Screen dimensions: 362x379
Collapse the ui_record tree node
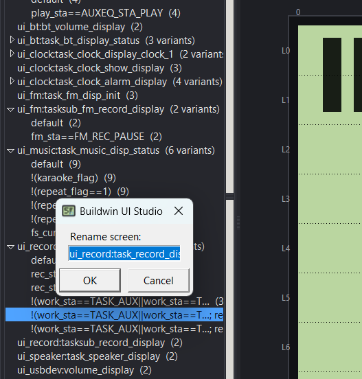click(10, 247)
